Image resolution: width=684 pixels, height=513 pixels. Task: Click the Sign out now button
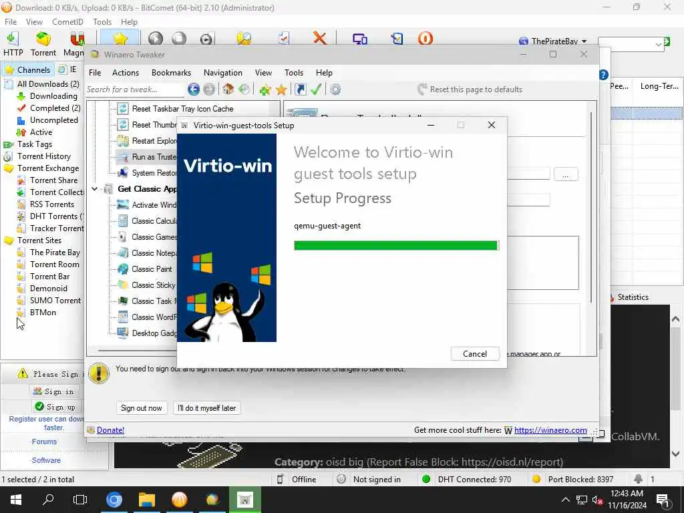click(142, 408)
